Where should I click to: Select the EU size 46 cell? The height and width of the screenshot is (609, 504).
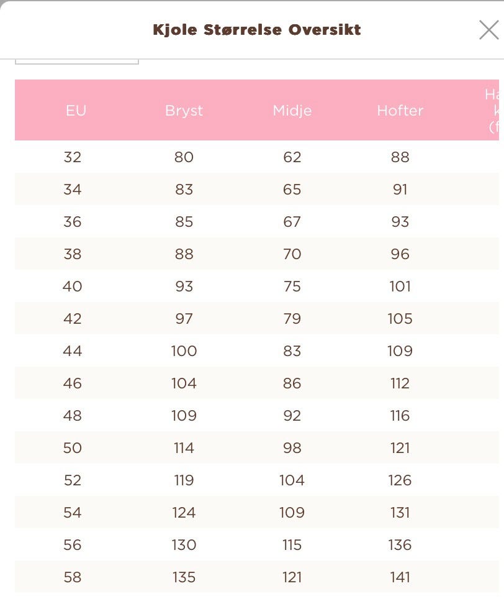pyautogui.click(x=73, y=383)
